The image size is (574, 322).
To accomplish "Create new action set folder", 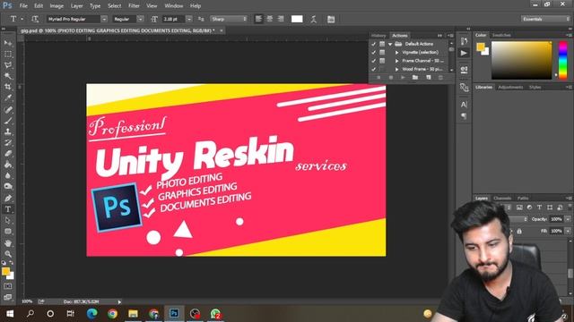I will click(415, 78).
